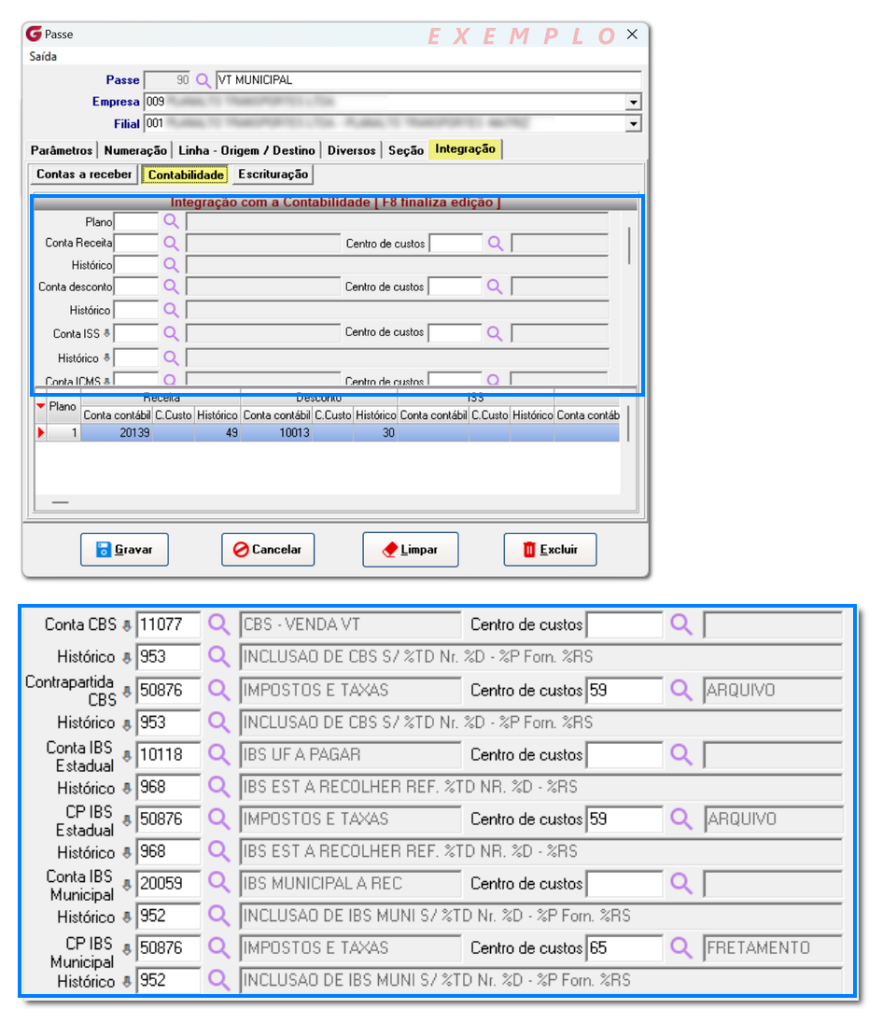The image size is (883, 1009).
Task: Search cost center on Conta ISS row
Action: pos(495,333)
